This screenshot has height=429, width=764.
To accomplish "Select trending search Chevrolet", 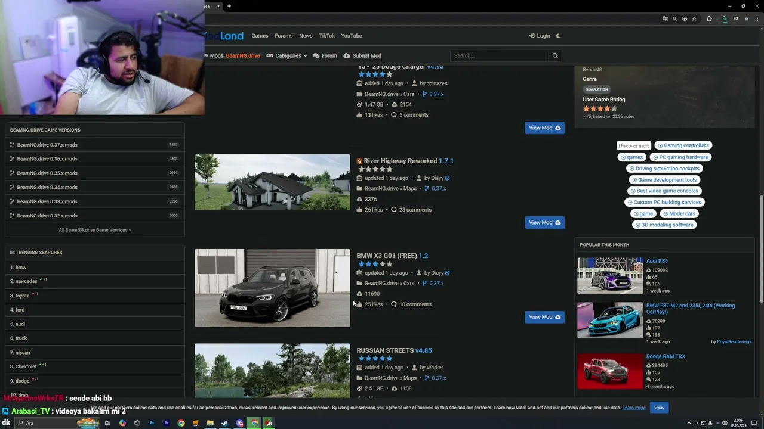I will pos(26,366).
